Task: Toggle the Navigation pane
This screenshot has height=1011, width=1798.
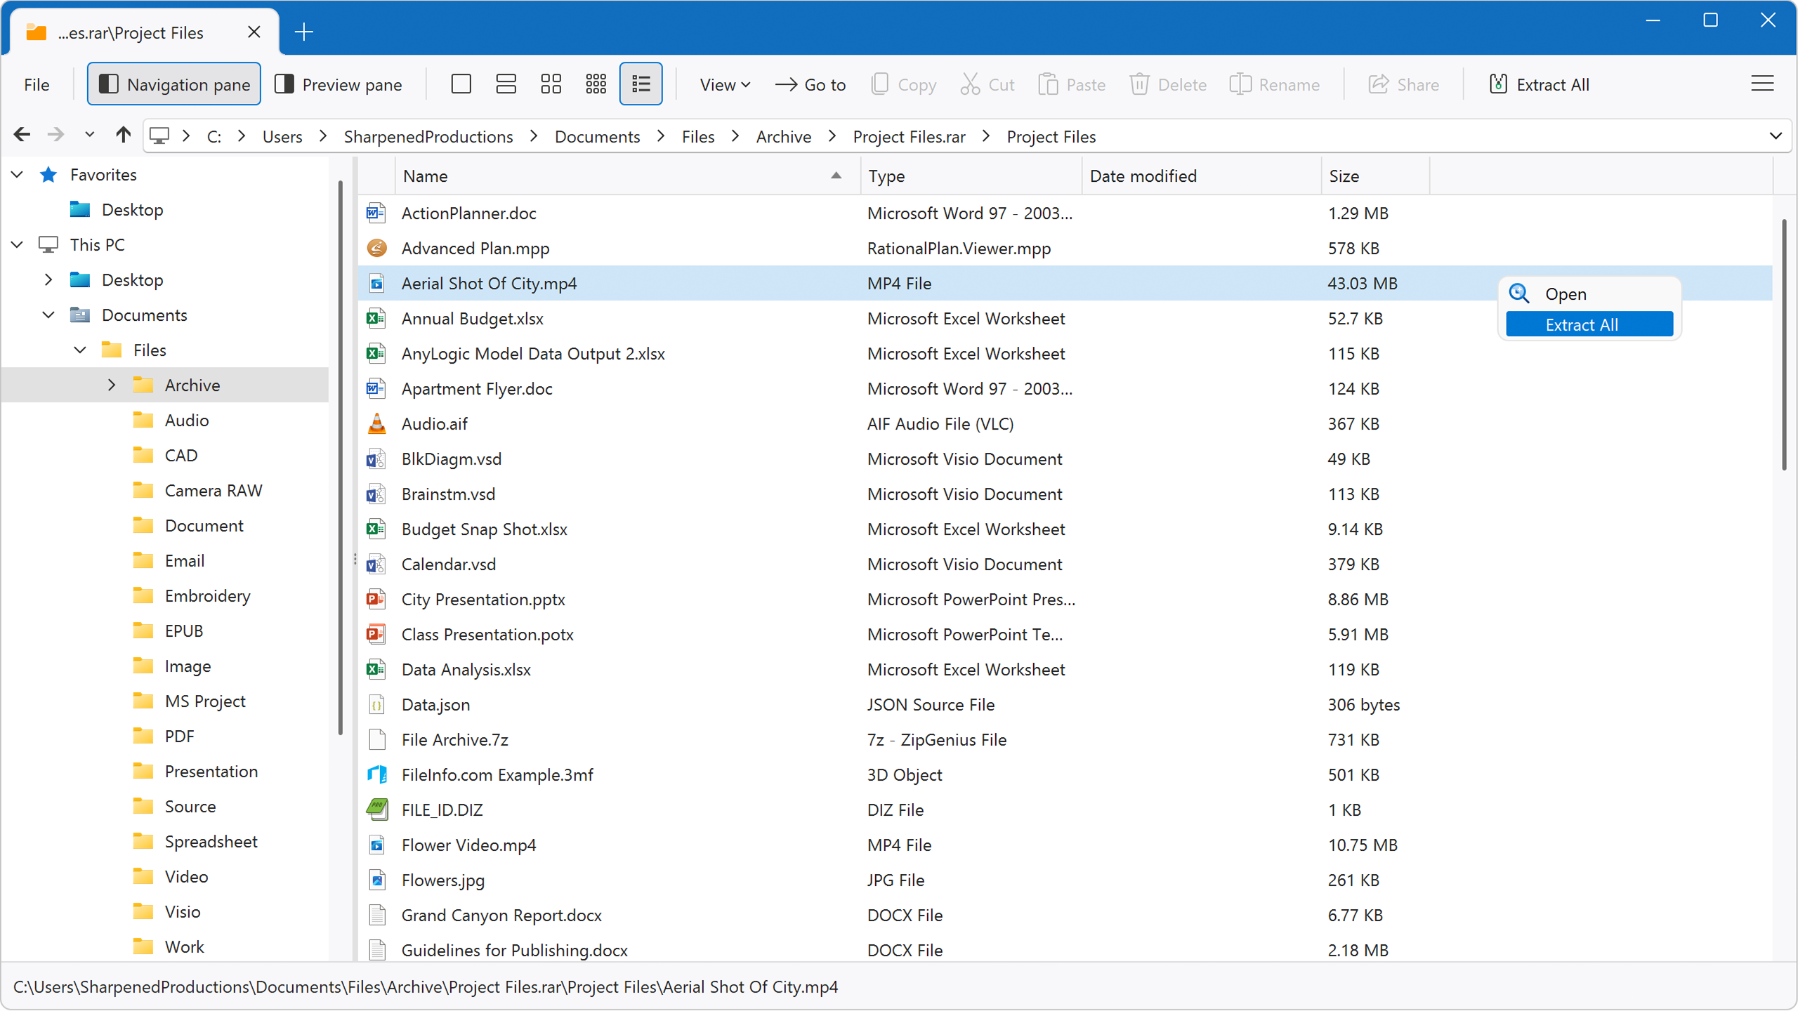Action: pos(173,84)
